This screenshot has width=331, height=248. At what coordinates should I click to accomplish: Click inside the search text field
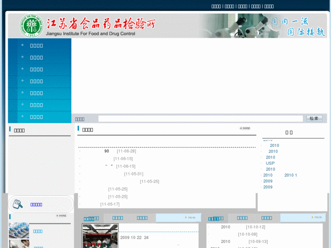tap(200, 119)
